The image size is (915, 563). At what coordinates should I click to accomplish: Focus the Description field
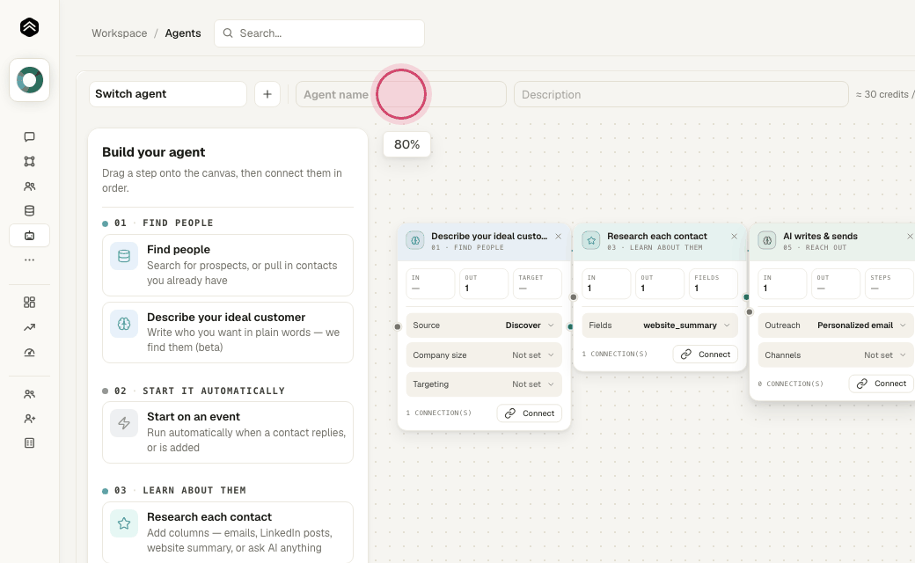click(681, 94)
